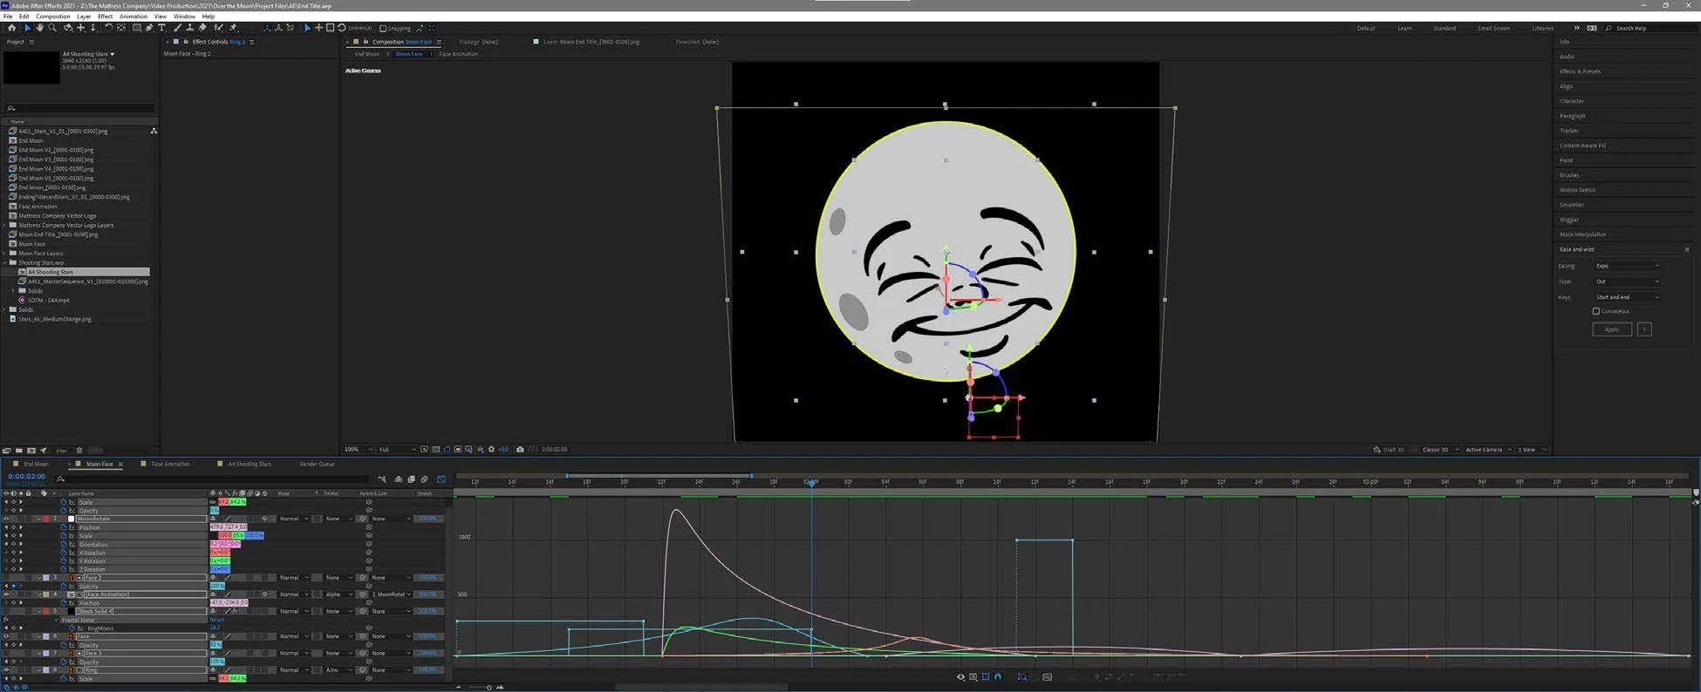Select the Hand tool in toolbar
This screenshot has height=692, width=1701.
point(39,28)
